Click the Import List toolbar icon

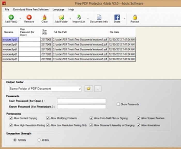pos(79,17)
